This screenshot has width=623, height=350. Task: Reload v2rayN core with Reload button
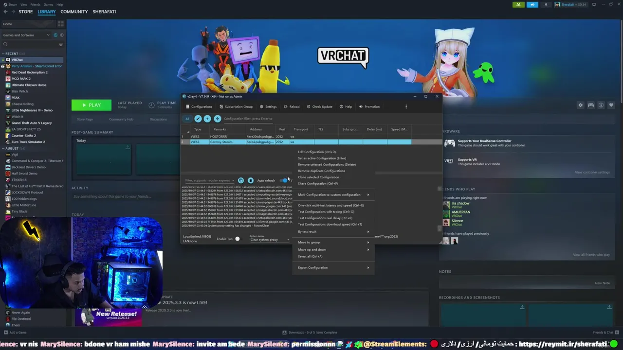(292, 106)
